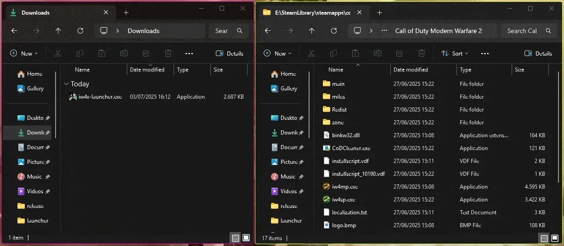Go up one level in Call of Duty window
Viewport: 564px width, 246px height.
click(312, 31)
